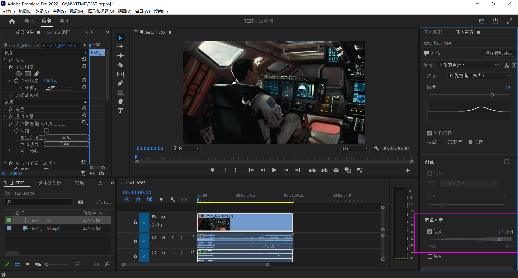
Task: Toggle Snap in timeline
Action: tap(138, 199)
